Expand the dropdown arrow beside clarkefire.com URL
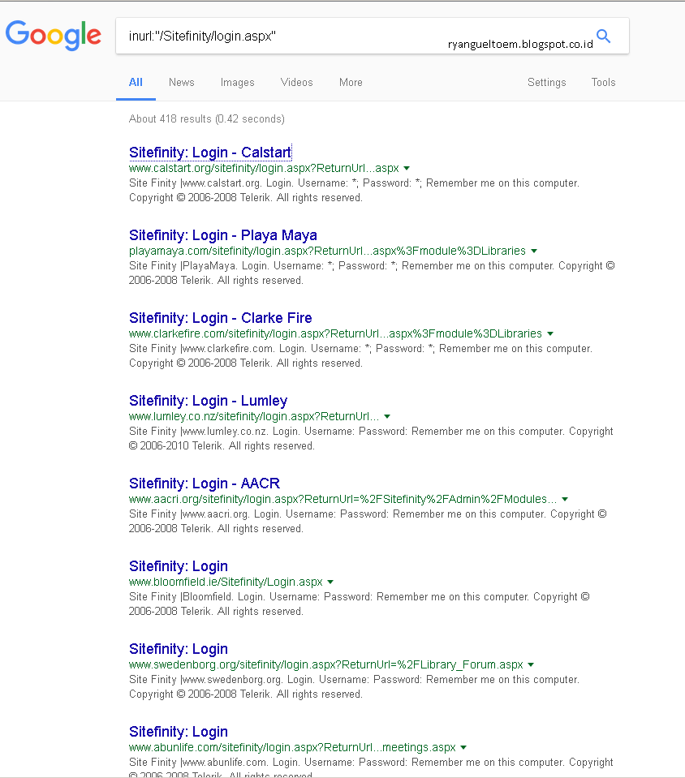The width and height of the screenshot is (685, 778). [550, 334]
